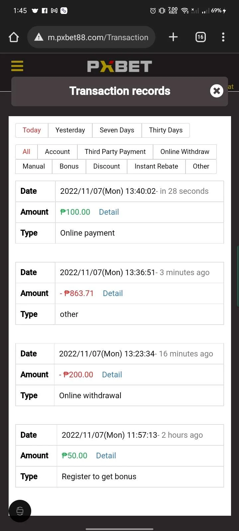Click date 2022/11/07(Mon) 13:36:51
The height and width of the screenshot is (531, 239).
(x=108, y=272)
